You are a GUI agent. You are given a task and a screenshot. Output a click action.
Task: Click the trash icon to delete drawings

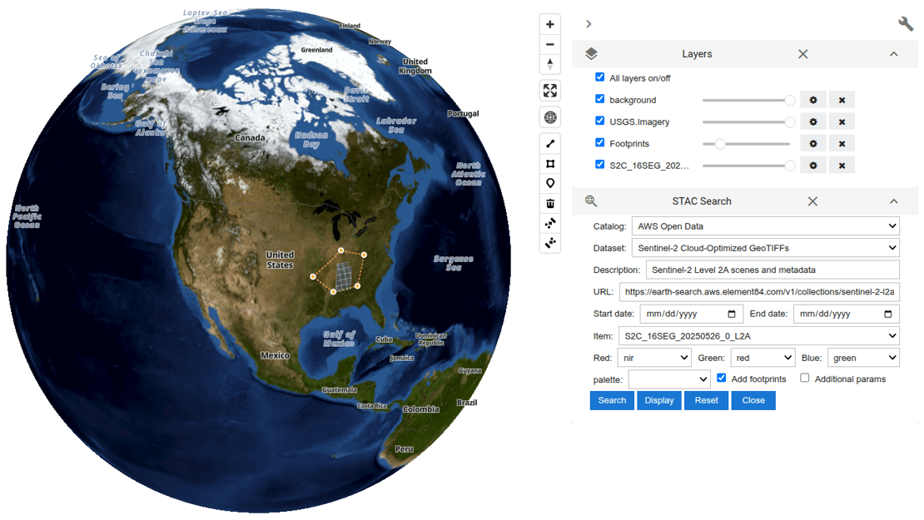pyautogui.click(x=550, y=204)
